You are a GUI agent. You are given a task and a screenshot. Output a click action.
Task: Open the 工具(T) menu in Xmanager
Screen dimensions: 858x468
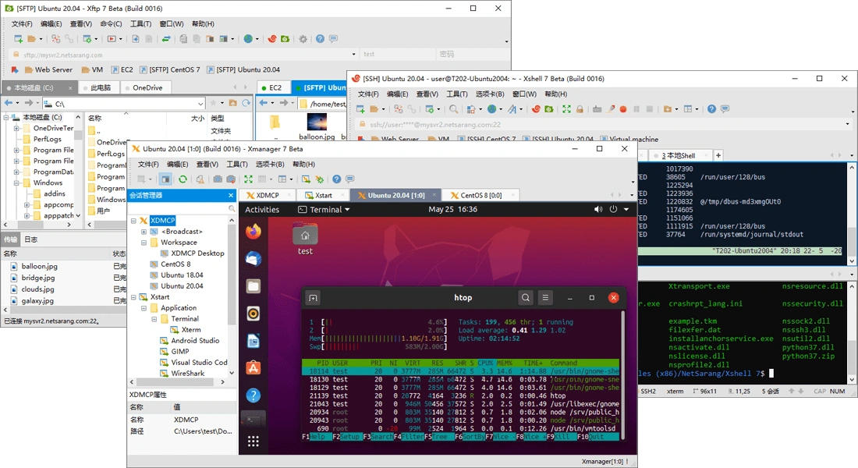[x=237, y=165]
